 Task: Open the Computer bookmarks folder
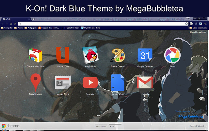tap(7, 28)
